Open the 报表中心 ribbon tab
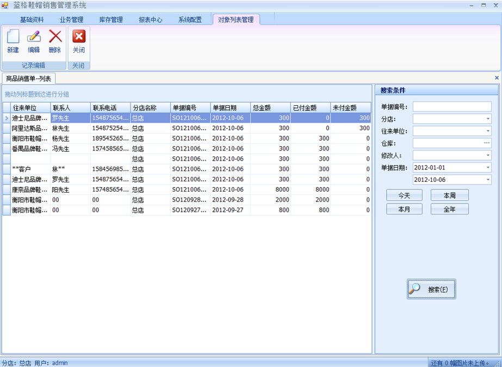The height and width of the screenshot is (367, 502). [x=150, y=20]
